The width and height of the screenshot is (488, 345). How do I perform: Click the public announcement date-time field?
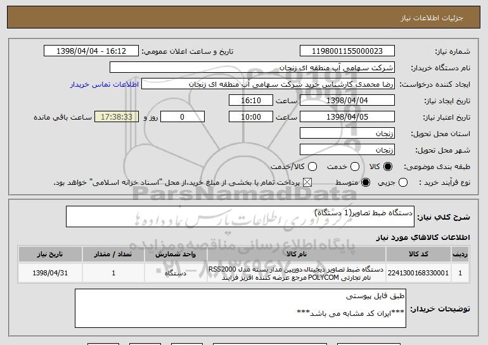tap(91, 51)
